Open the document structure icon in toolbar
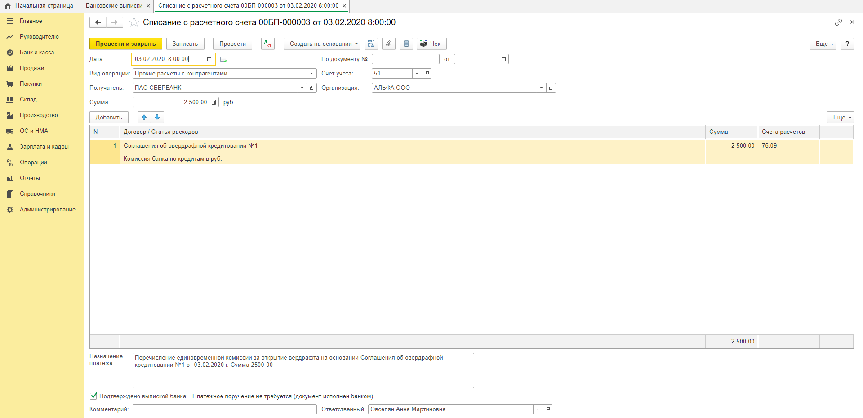 (371, 44)
